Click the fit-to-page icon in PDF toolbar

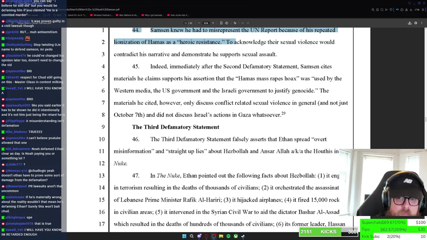click(x=221, y=23)
